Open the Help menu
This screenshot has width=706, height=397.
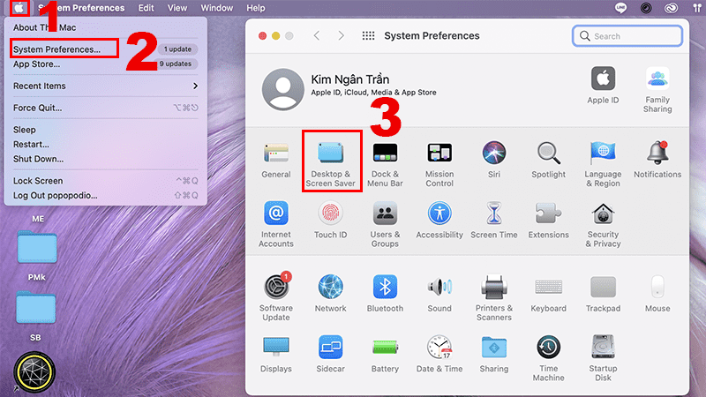[255, 8]
